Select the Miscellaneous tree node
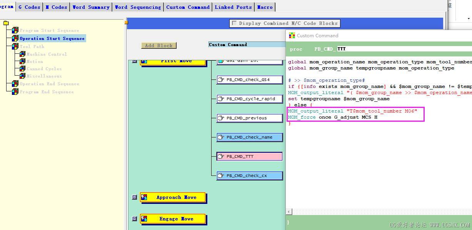The height and width of the screenshot is (230, 472). 44,76
